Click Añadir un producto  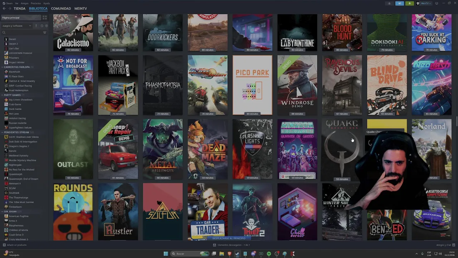(x=15, y=245)
